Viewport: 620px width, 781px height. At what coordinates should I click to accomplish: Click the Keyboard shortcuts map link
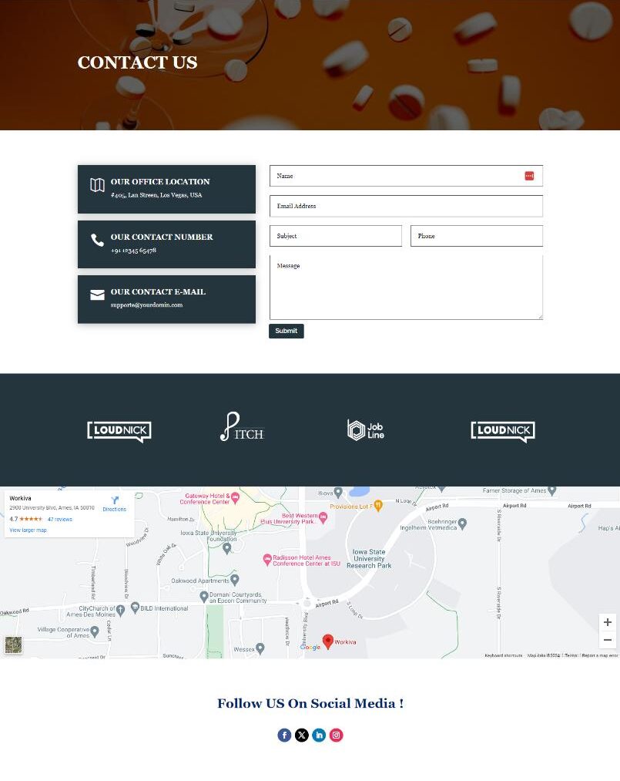click(503, 655)
